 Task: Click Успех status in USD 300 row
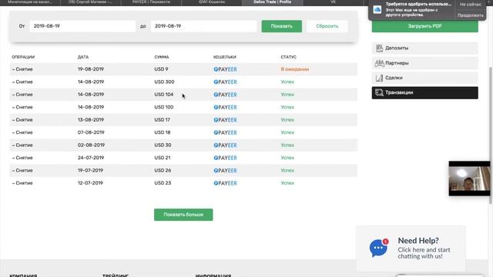(x=287, y=82)
